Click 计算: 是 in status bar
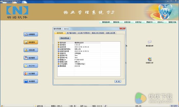 (72, 106)
